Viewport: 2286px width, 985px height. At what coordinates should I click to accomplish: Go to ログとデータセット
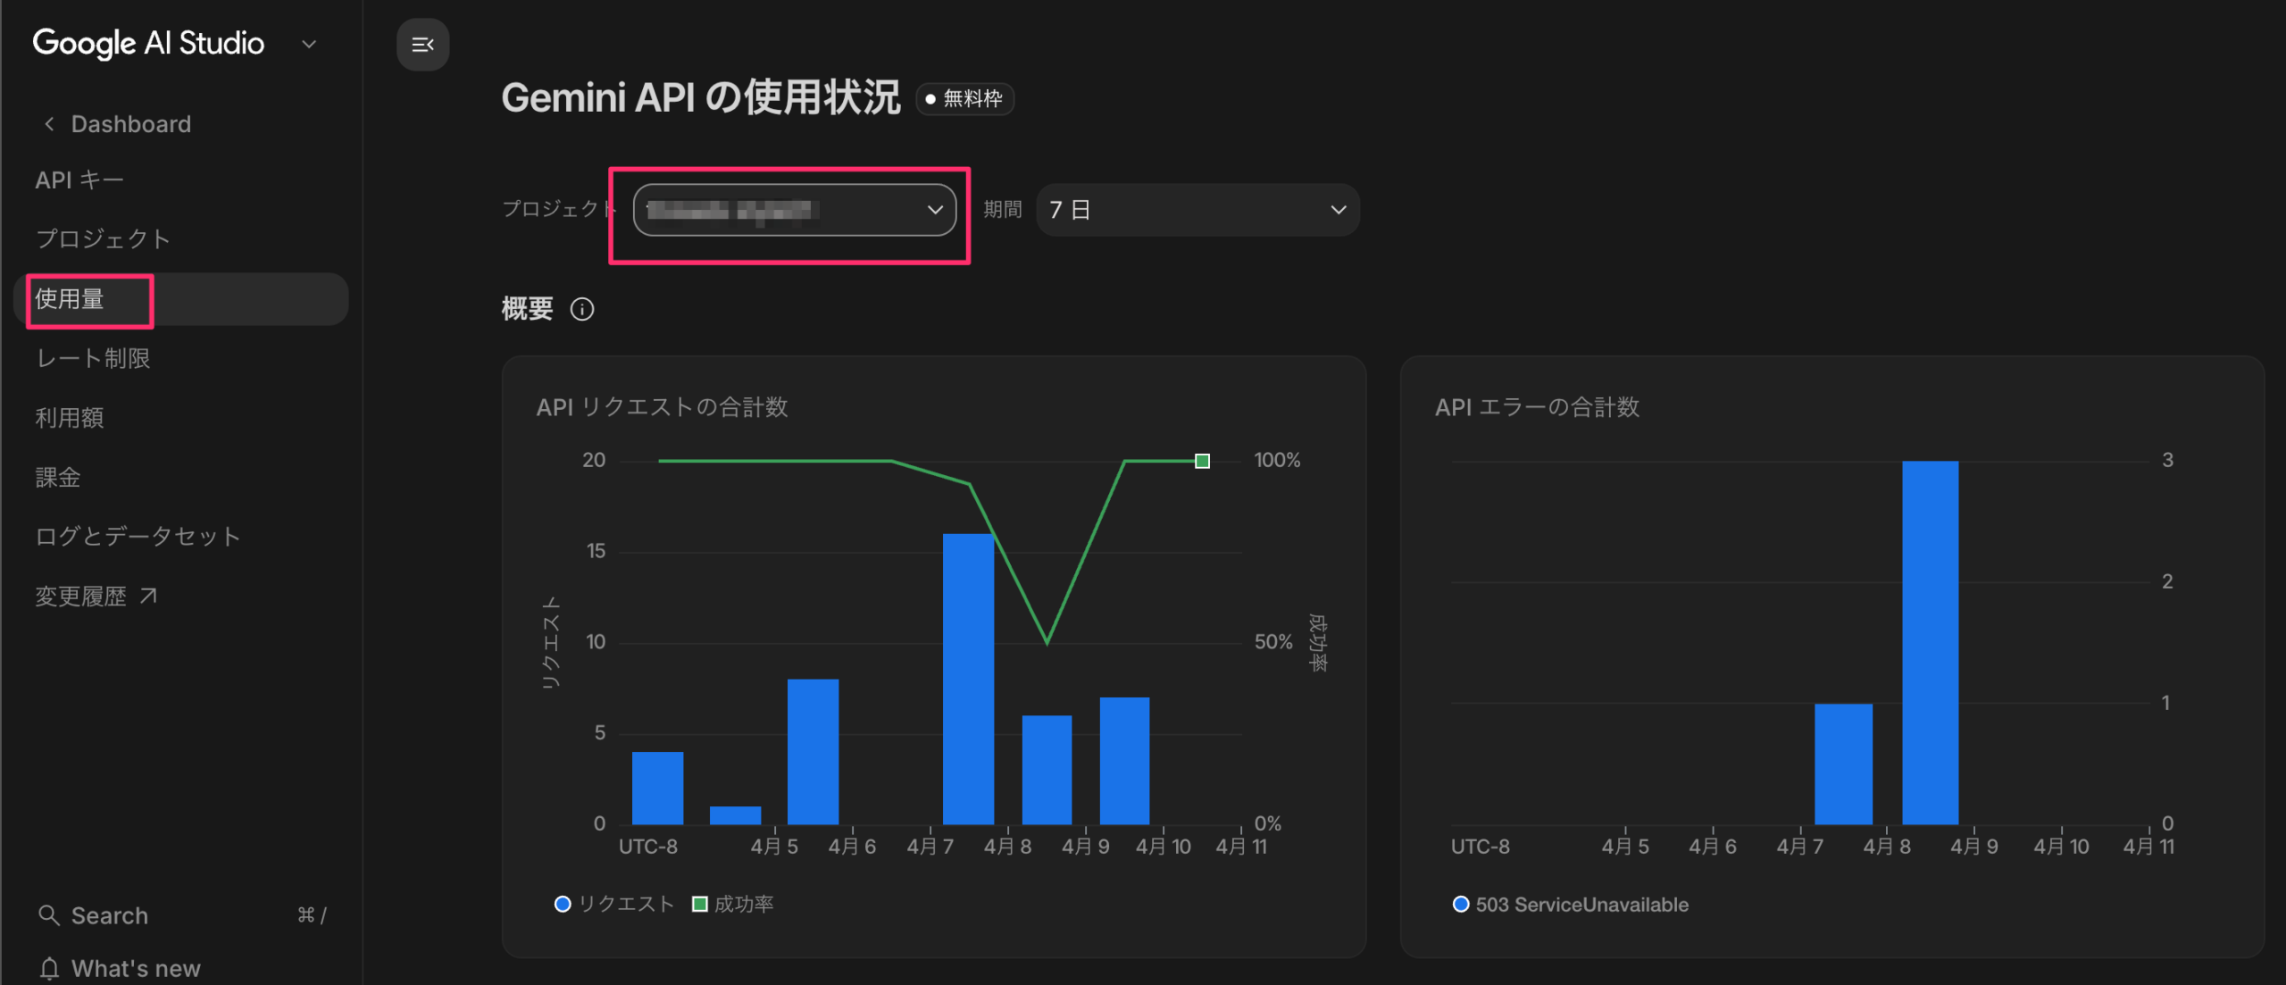pos(138,536)
